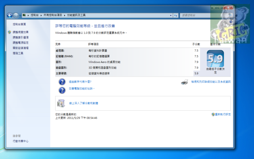Open 檢視和列印詳細效能以及系統資訊 link
Image resolution: width=254 pixels, height=159 pixels.
coord(211,82)
